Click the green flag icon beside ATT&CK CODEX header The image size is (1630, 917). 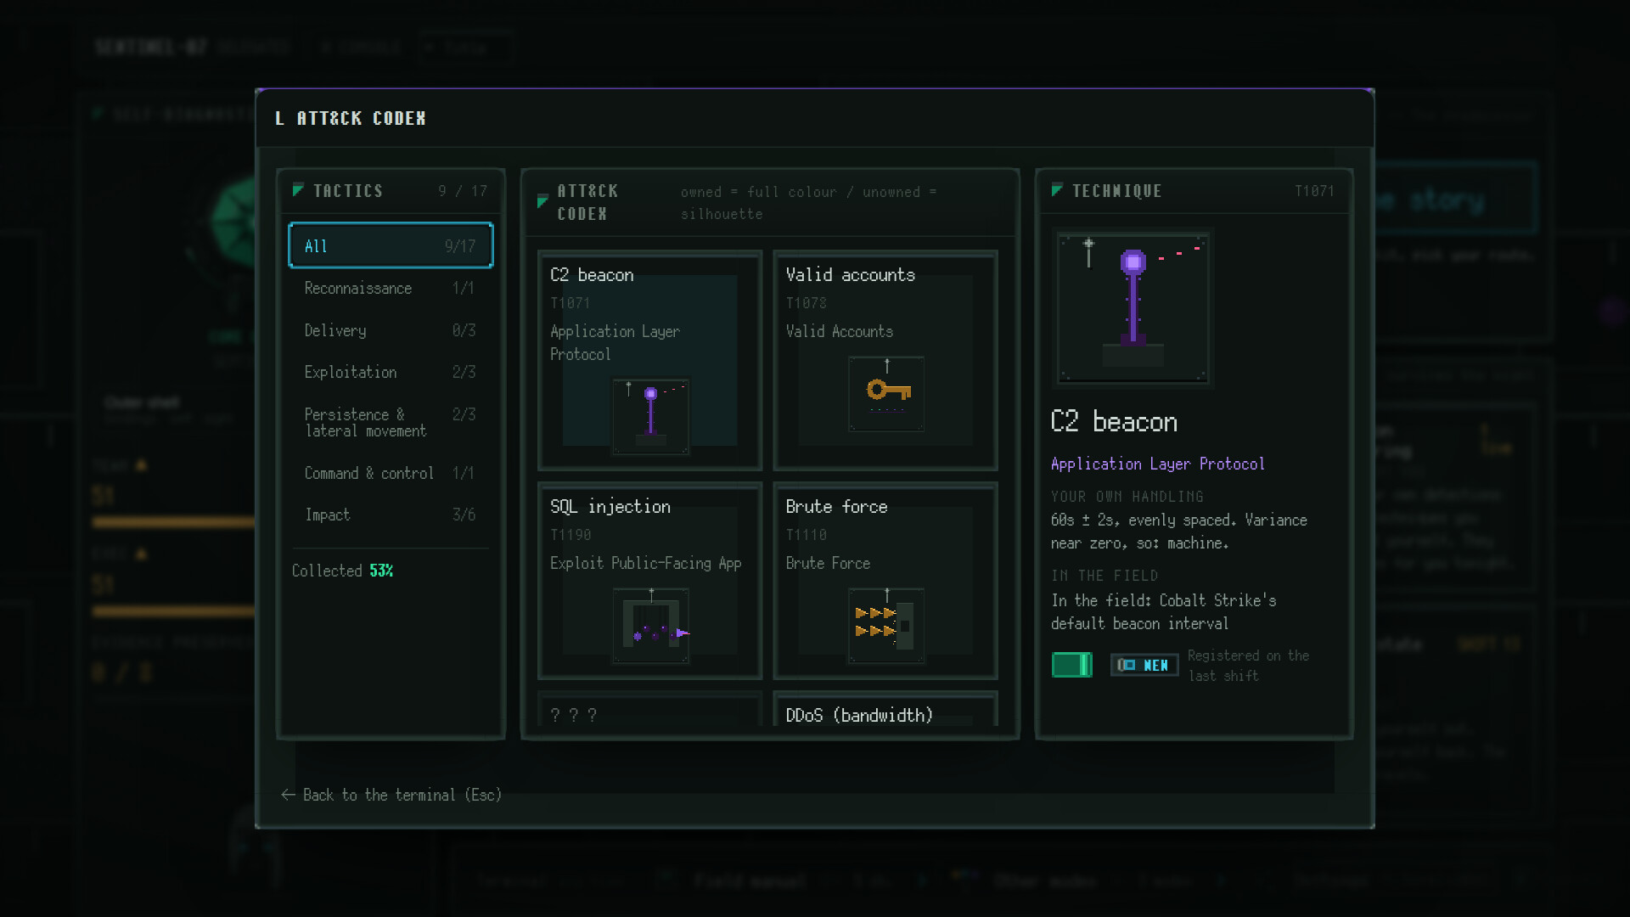(x=543, y=201)
